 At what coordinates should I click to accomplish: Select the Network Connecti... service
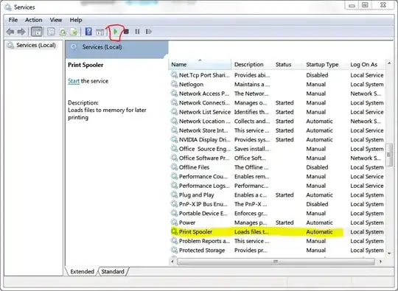point(204,102)
